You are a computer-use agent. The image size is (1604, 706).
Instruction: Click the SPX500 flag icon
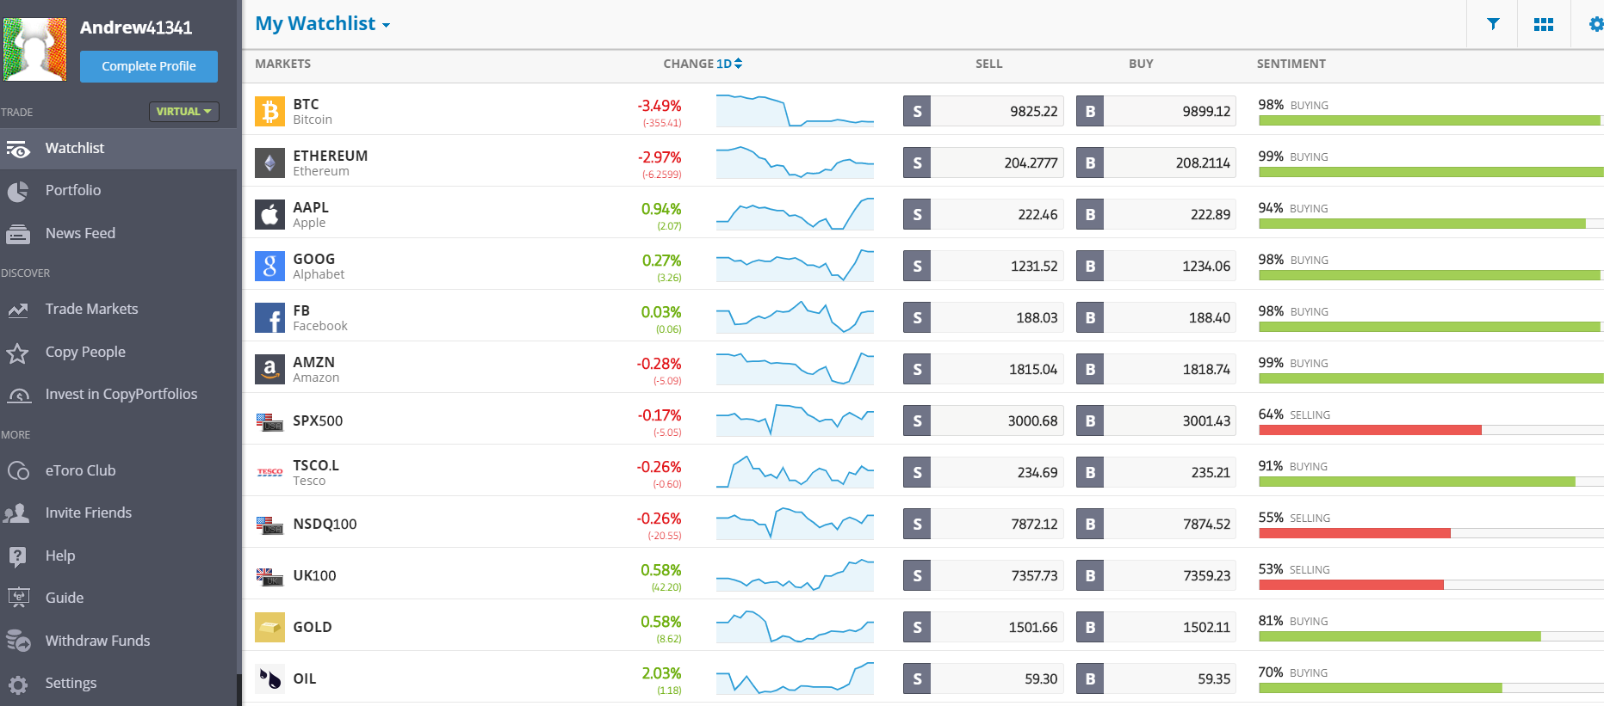[x=269, y=421]
